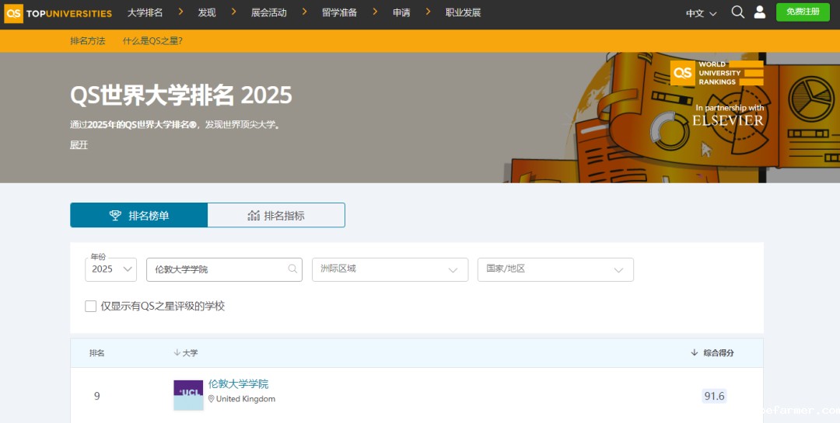Click the chart icon on 排名指标 tab

(x=254, y=216)
